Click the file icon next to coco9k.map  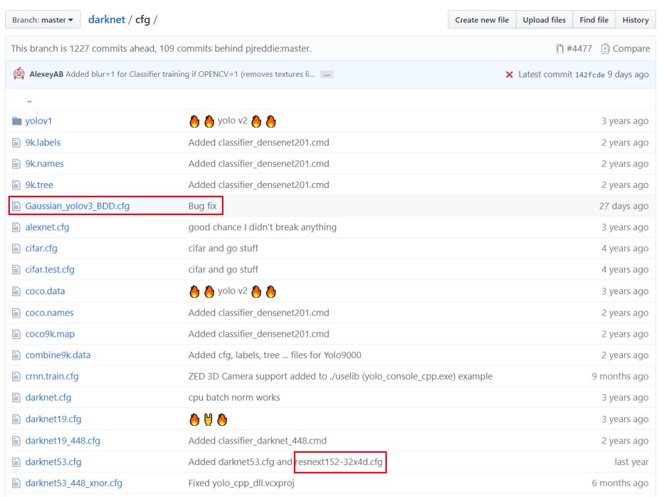coord(16,334)
